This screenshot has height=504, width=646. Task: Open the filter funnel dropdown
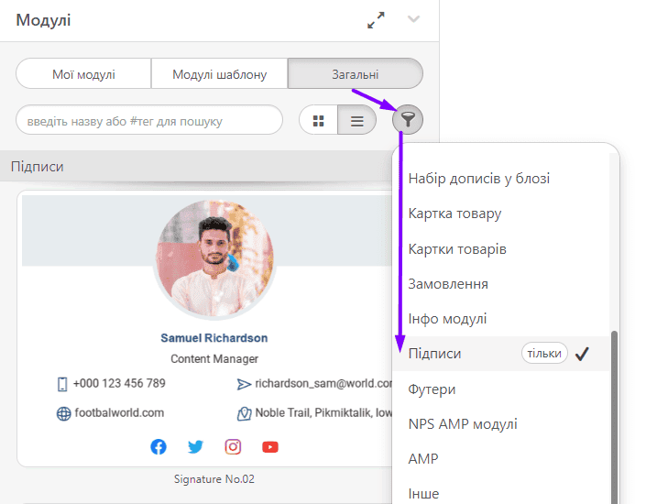point(408,119)
